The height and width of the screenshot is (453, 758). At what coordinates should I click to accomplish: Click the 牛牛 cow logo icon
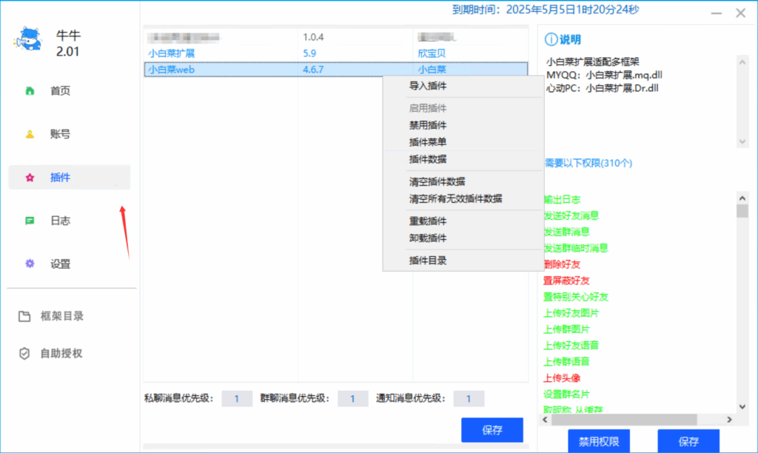coord(28,39)
